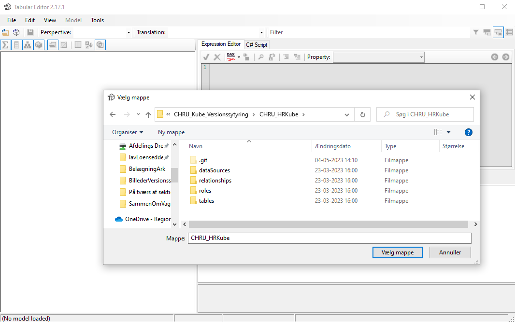This screenshot has height=322, width=515.
Task: Click the flat list view icon
Action: click(509, 32)
